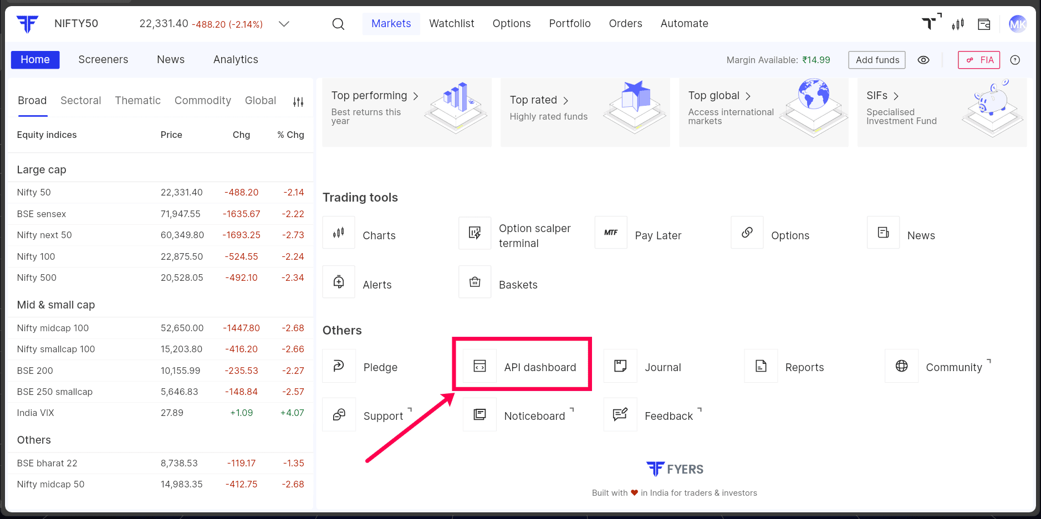Viewport: 1041px width, 519px height.
Task: Open the Journal icon
Action: 620,366
